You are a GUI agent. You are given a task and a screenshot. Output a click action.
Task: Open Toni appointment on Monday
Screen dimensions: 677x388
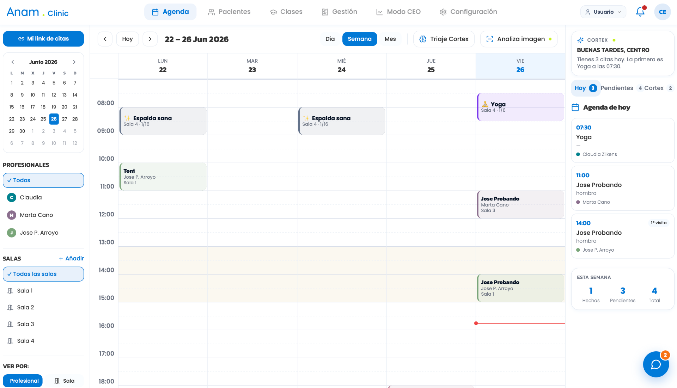(163, 177)
